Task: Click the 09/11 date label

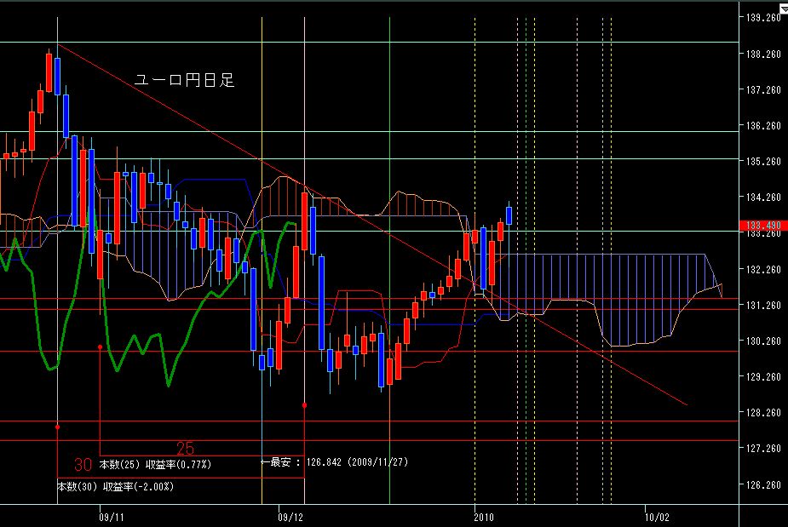Action: tap(112, 517)
